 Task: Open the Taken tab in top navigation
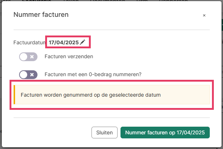coord(71,1)
